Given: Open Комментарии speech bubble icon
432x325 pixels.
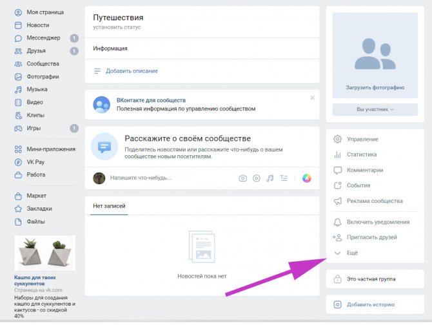Looking at the screenshot, I should coord(337,170).
